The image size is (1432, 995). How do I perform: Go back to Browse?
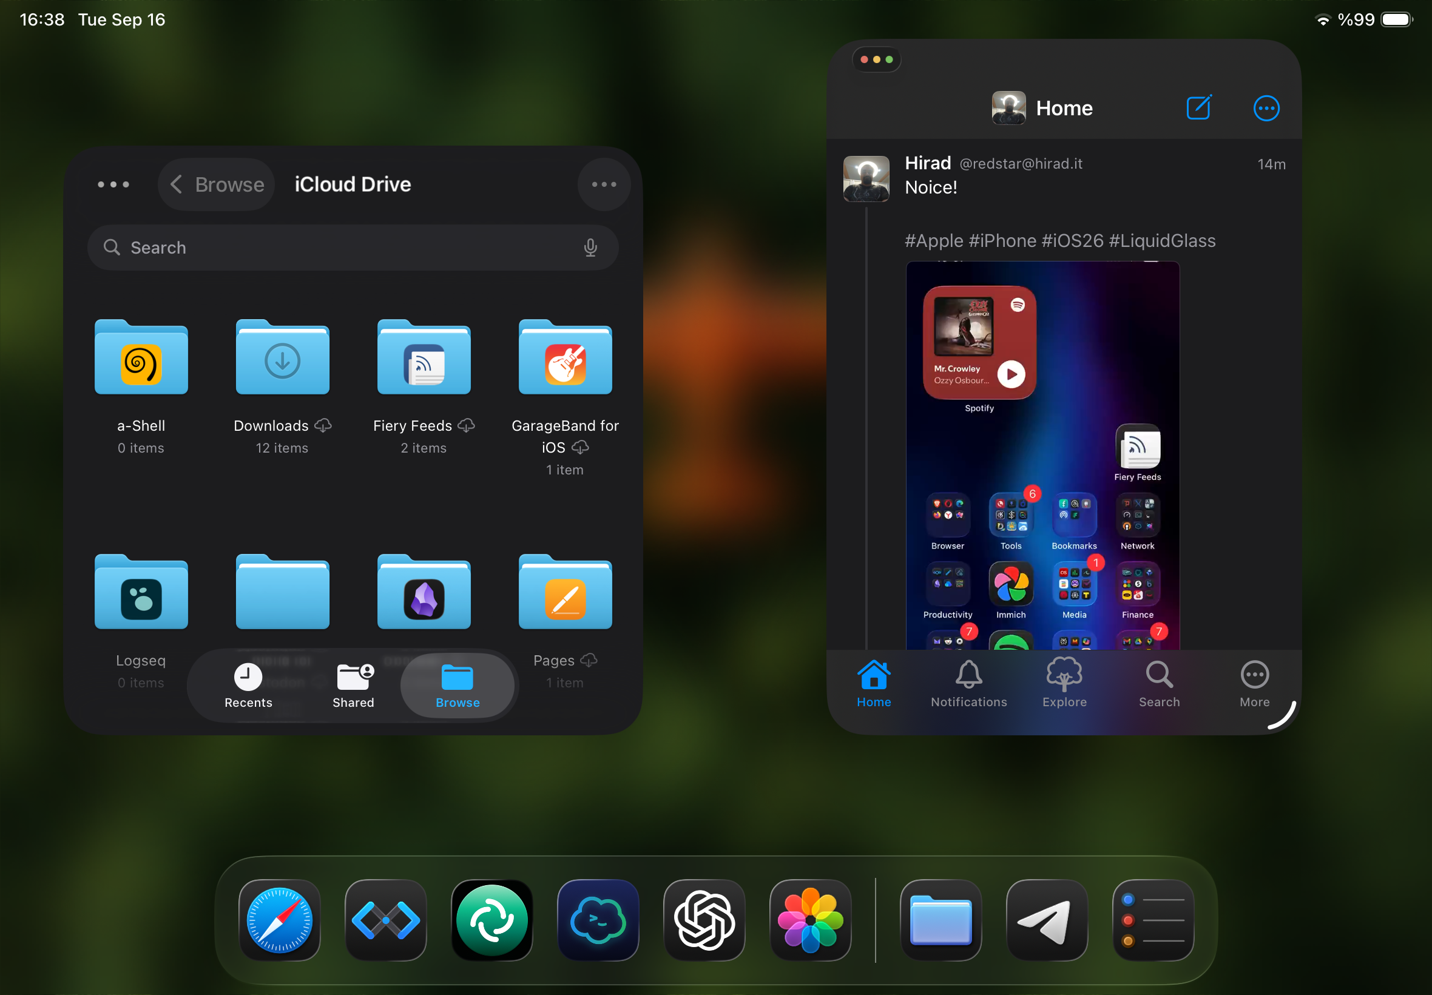coord(217,184)
